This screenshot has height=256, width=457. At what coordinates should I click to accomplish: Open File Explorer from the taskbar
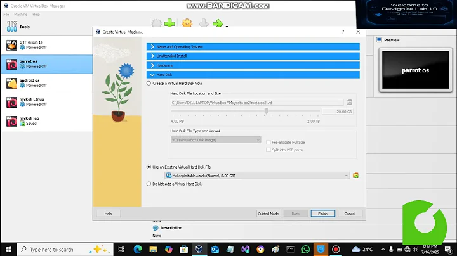pos(153,249)
